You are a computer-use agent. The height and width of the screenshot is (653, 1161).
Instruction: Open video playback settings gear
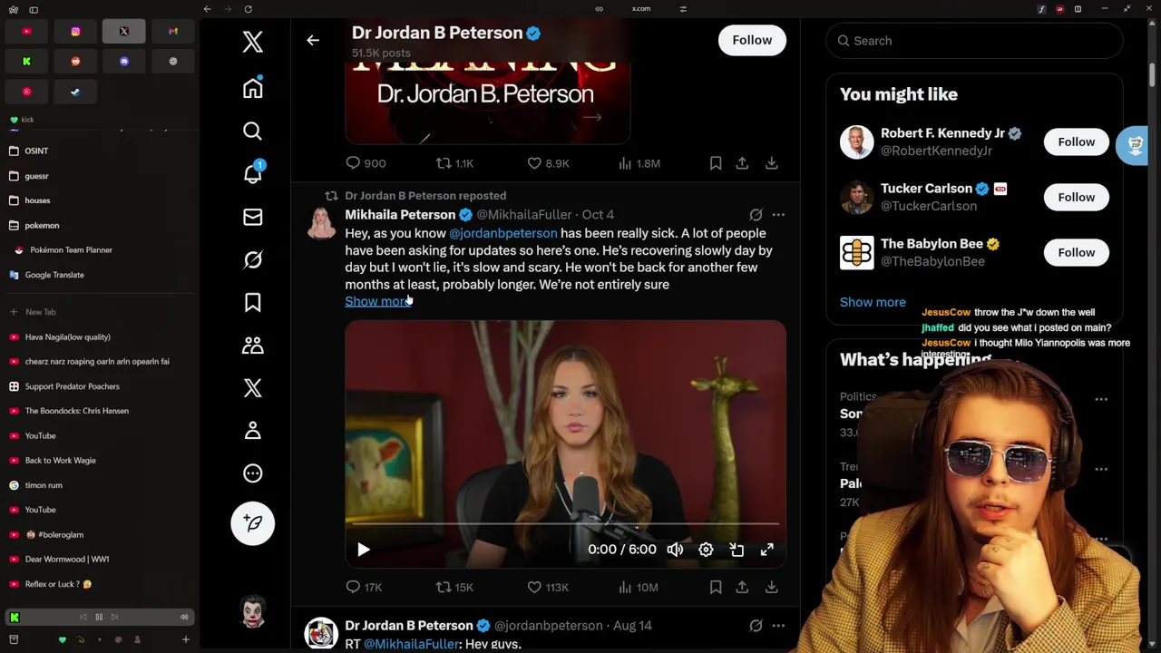(706, 550)
